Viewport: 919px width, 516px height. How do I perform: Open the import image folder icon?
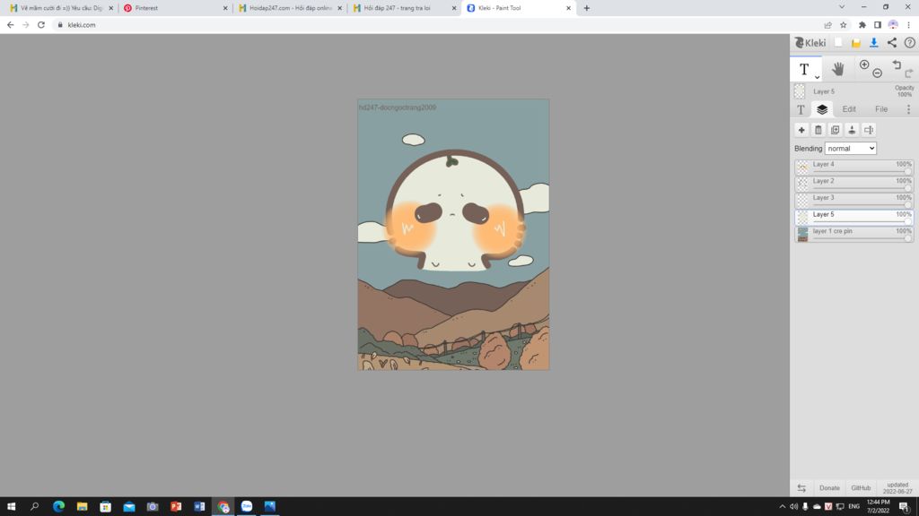coord(855,43)
